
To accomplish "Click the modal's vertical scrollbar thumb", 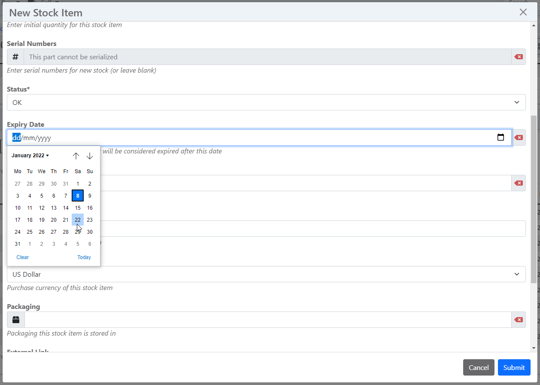I will click(x=534, y=199).
